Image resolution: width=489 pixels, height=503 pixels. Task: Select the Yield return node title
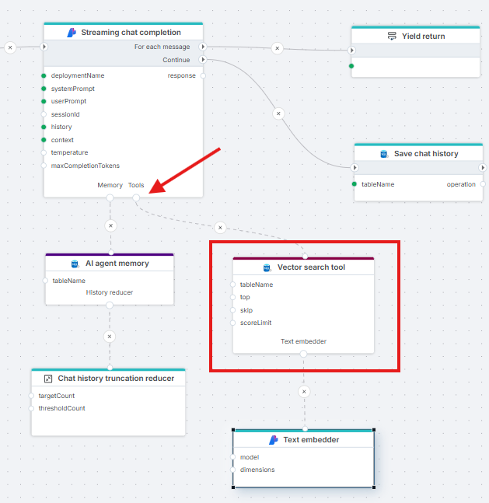click(x=423, y=37)
